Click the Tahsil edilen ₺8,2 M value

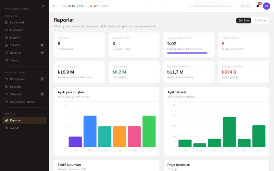119,72
